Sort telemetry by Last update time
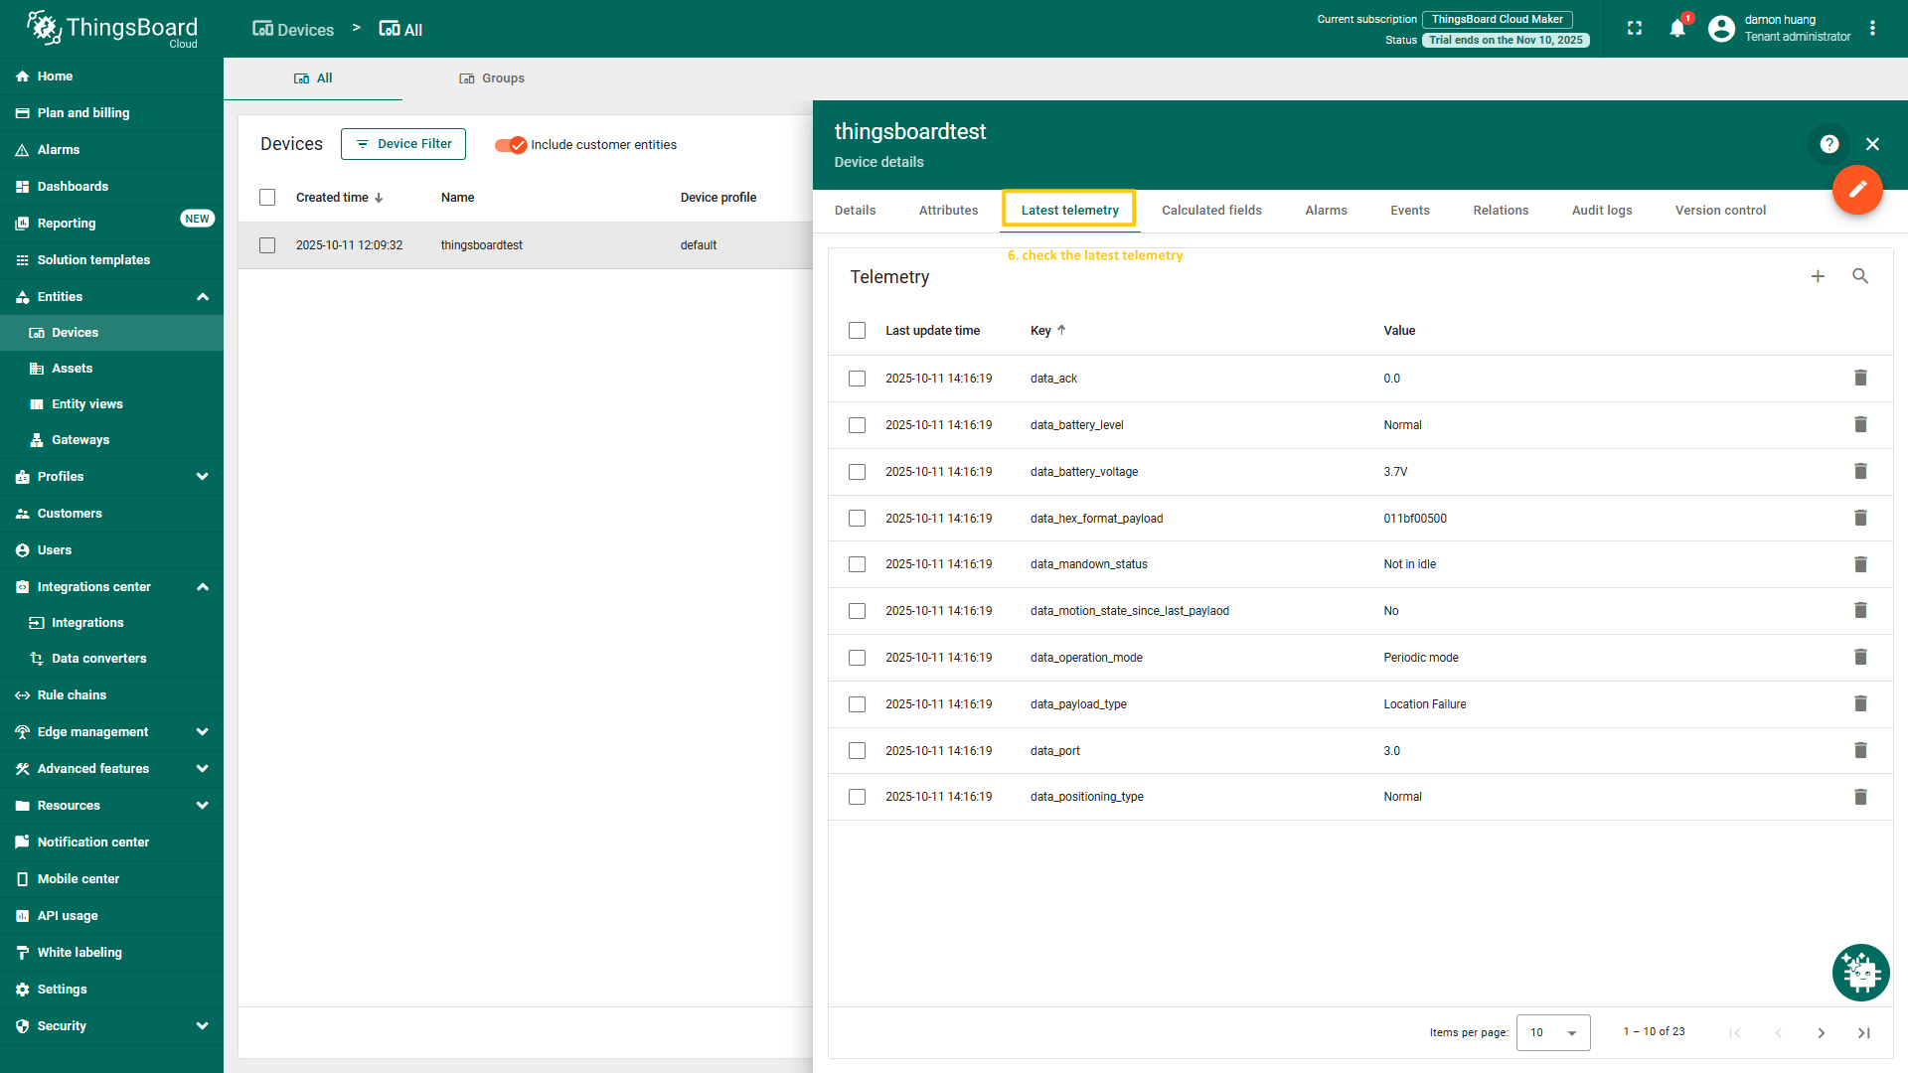Image resolution: width=1908 pixels, height=1073 pixels. [x=932, y=331]
